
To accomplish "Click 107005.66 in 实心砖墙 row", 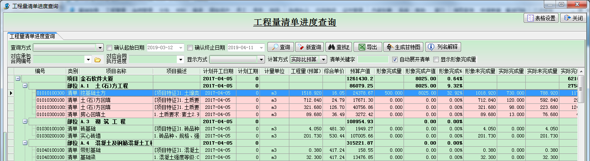I will (x=360, y=135).
